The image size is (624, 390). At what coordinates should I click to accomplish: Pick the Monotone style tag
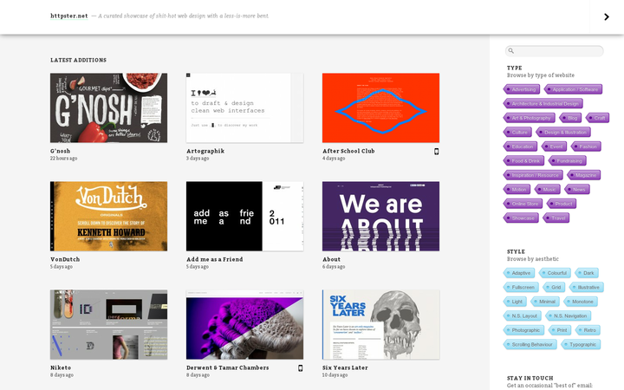[581, 302]
